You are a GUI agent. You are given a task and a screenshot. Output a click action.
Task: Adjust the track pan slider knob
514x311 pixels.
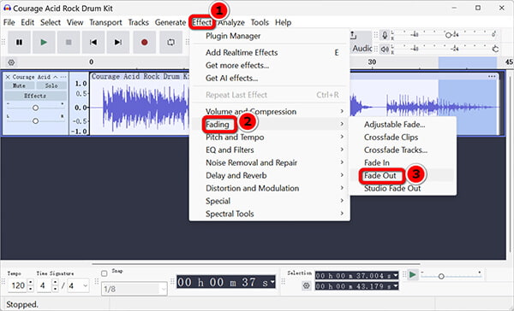point(35,121)
